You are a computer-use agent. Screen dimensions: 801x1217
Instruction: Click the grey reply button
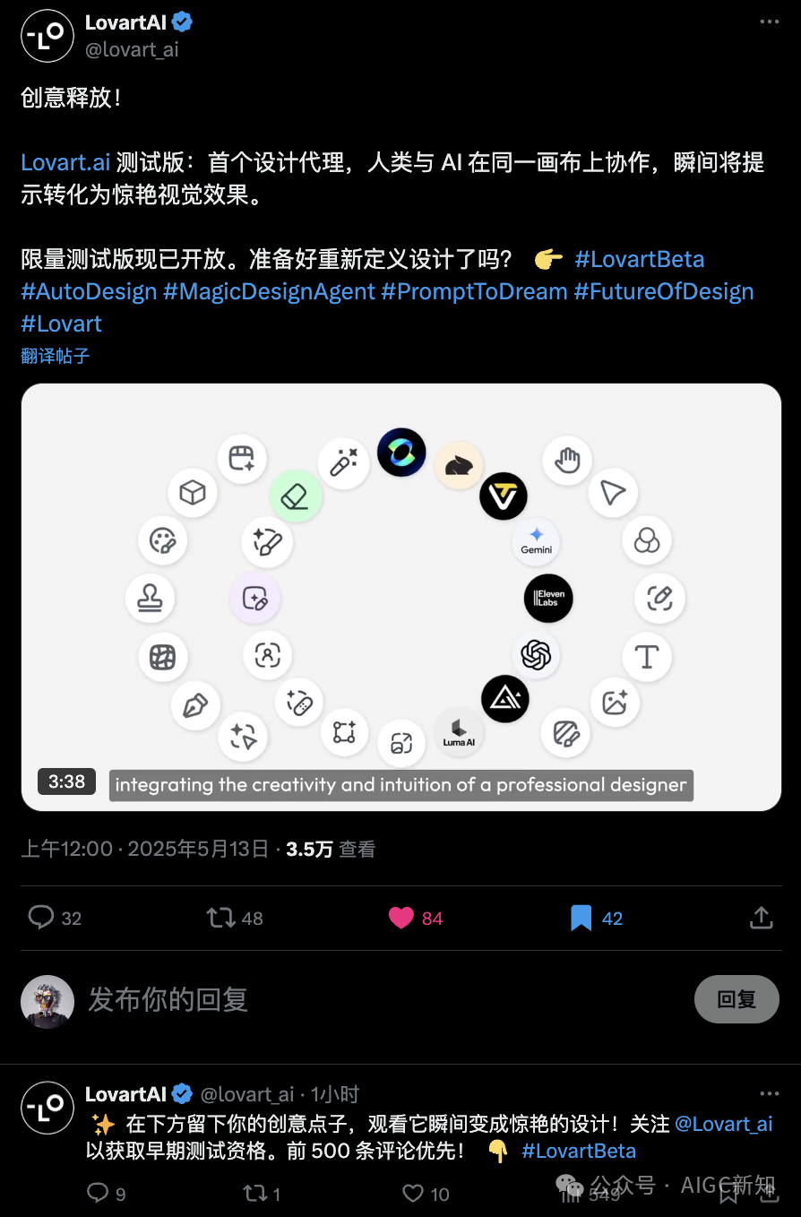point(736,999)
